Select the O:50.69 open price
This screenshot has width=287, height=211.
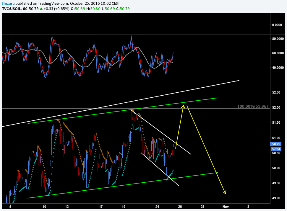(78, 9)
